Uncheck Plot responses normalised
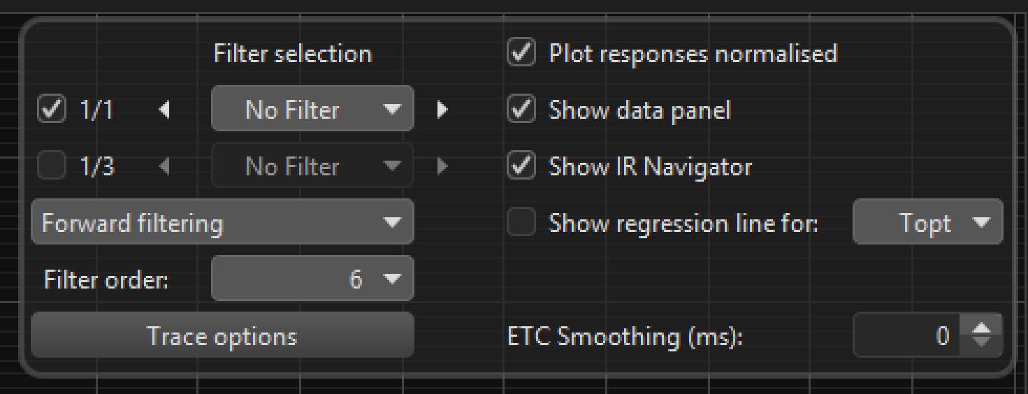 point(521,54)
